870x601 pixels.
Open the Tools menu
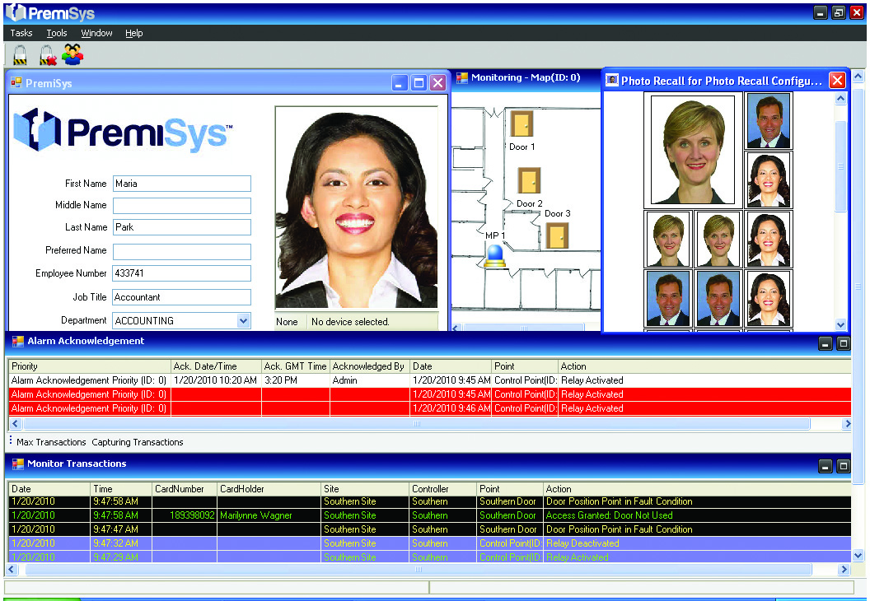pyautogui.click(x=57, y=33)
